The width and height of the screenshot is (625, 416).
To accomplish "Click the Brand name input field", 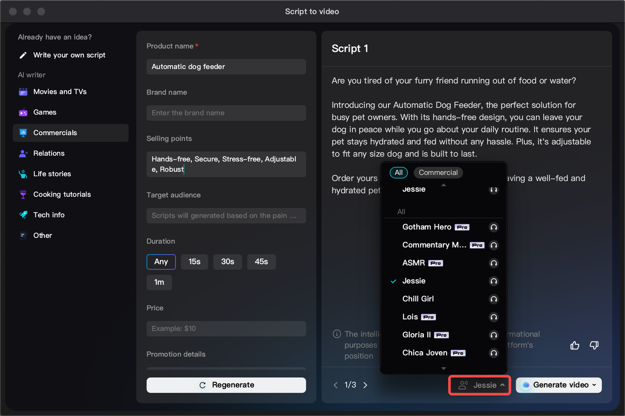I will [x=226, y=113].
